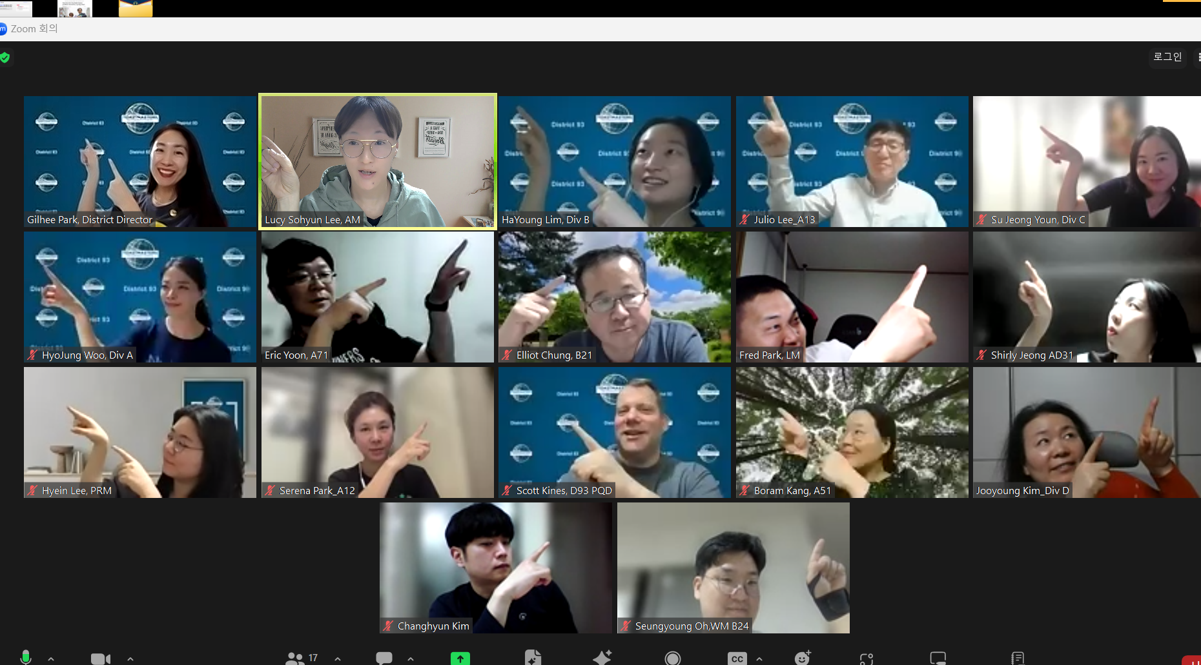Screen dimensions: 1201x665
Task: Click the green Share Screen button
Action: 460,659
